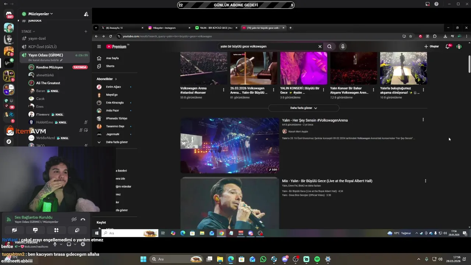Screen dimensions: 471x265
Task: Share your screen in Discord
Action: pos(35,230)
